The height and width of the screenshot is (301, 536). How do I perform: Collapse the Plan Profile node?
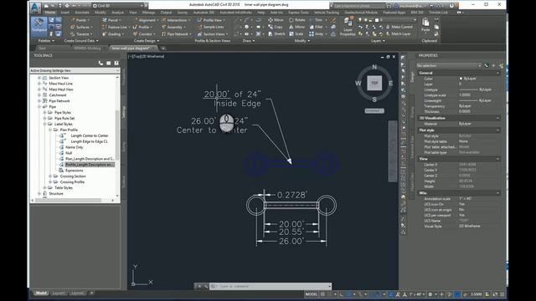click(x=50, y=130)
